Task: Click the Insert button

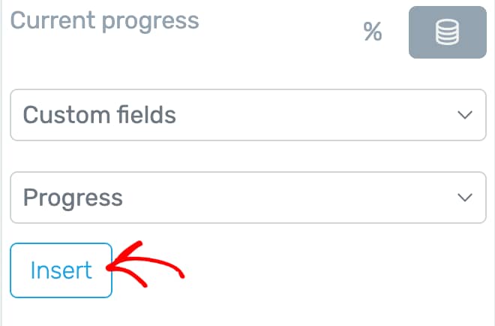Action: click(61, 270)
